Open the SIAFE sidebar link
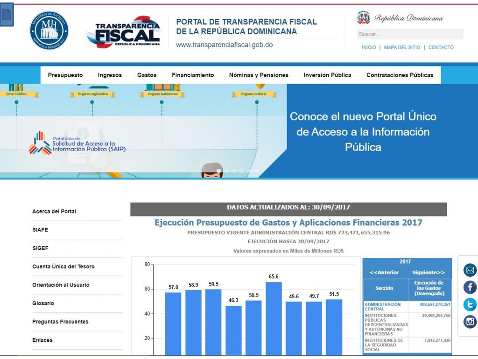The image size is (478, 359). [40, 230]
